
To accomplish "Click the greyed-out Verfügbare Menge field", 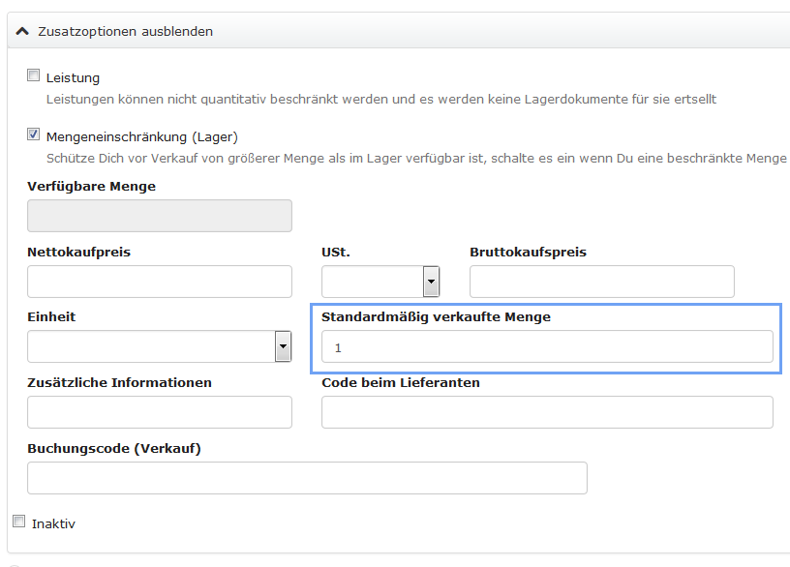I will (160, 216).
